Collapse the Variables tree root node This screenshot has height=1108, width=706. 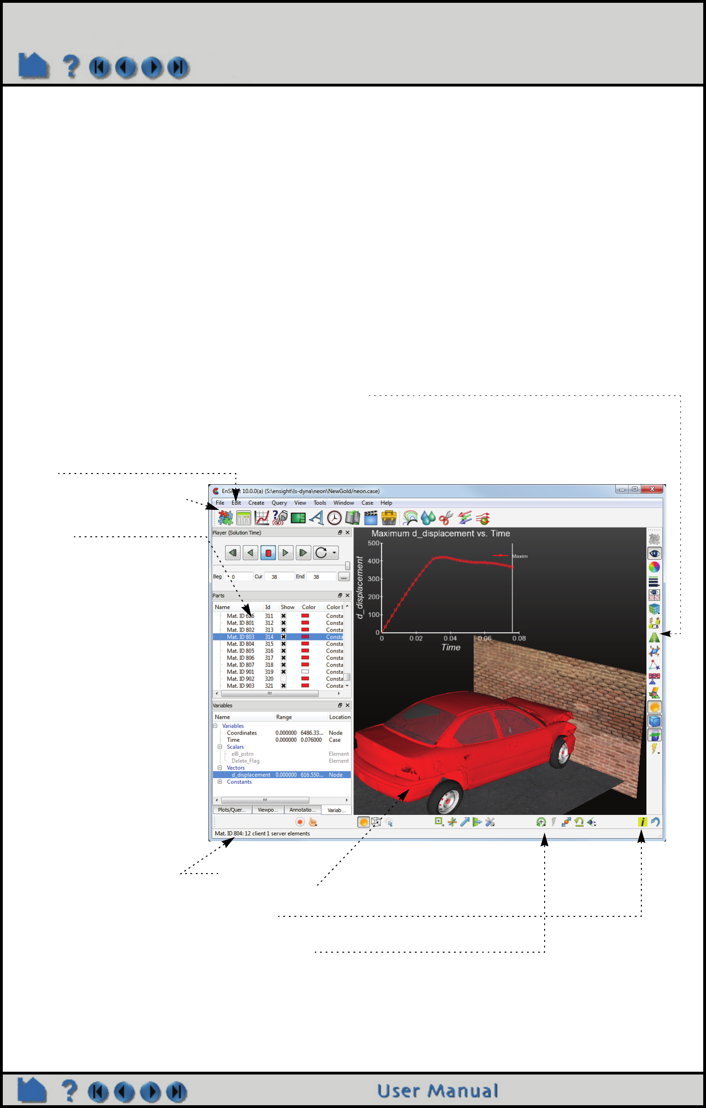[x=215, y=726]
